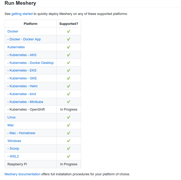Click the checkmark in Mac - Homebrew row
181x180 pixels.
[69, 133]
